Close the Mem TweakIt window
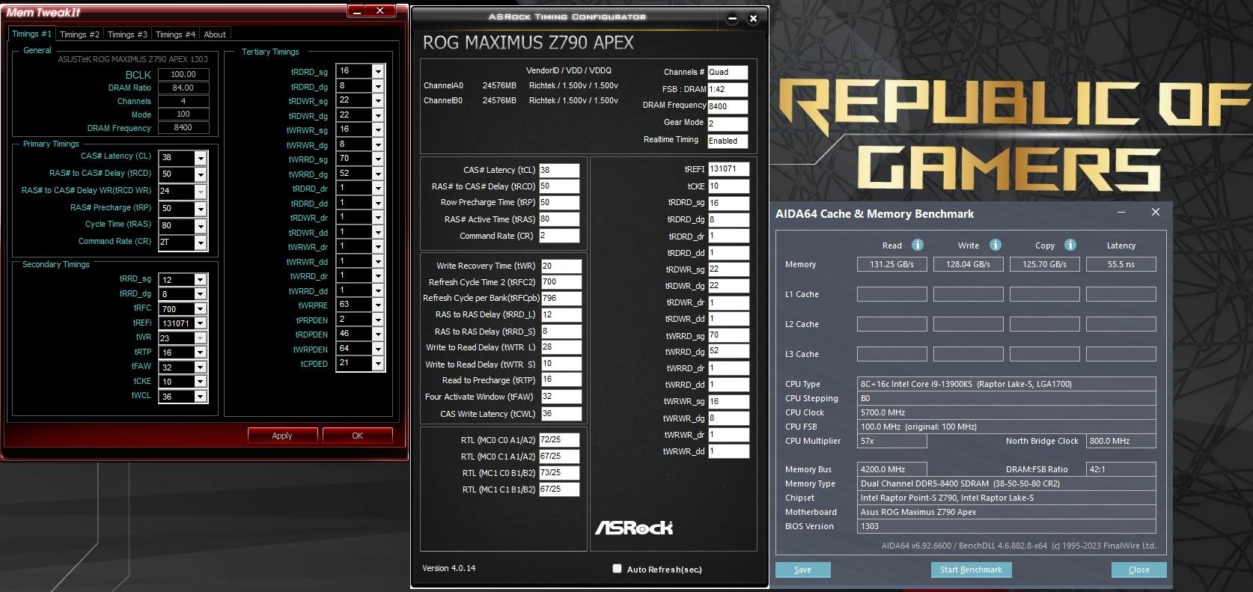Image resolution: width=1253 pixels, height=592 pixels. click(x=380, y=11)
